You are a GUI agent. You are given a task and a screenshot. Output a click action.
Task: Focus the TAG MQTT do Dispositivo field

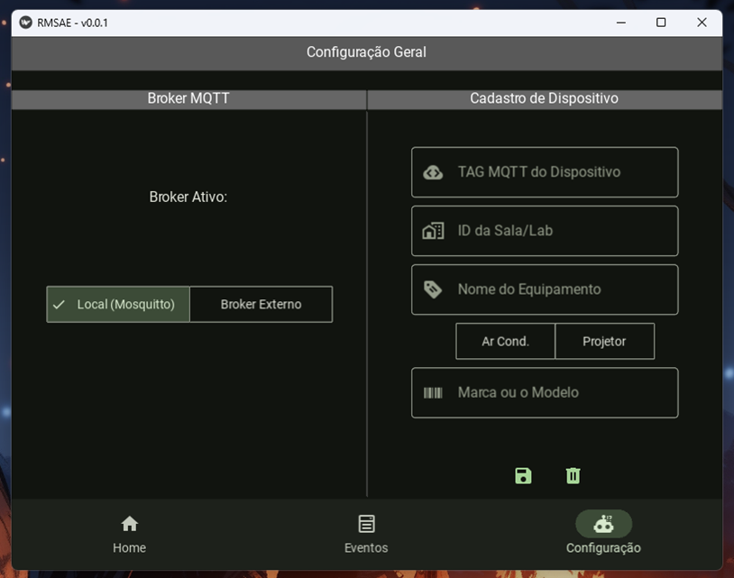545,172
